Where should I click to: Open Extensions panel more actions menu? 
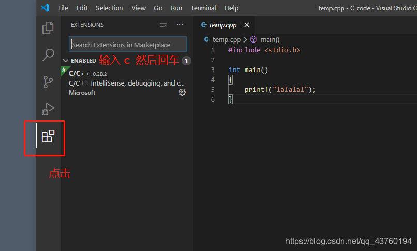(x=180, y=24)
